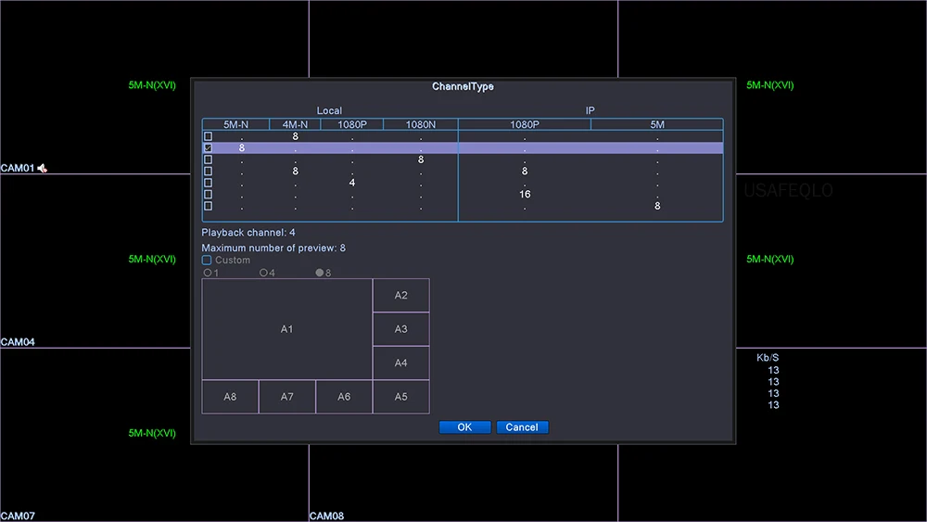Click the CAM08 channel label

pos(327,516)
